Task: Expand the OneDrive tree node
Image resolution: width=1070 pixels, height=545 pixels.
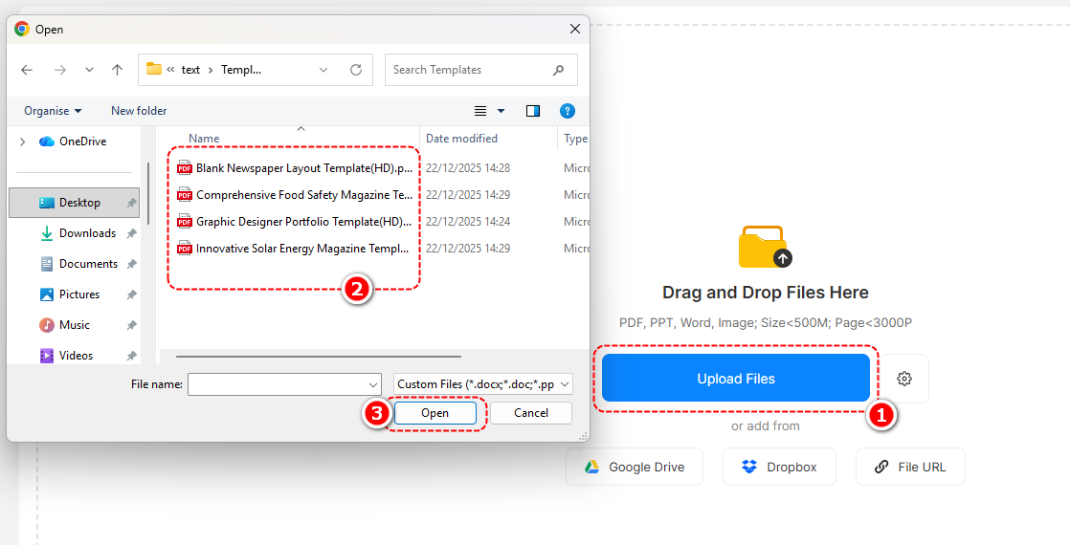Action: (23, 142)
